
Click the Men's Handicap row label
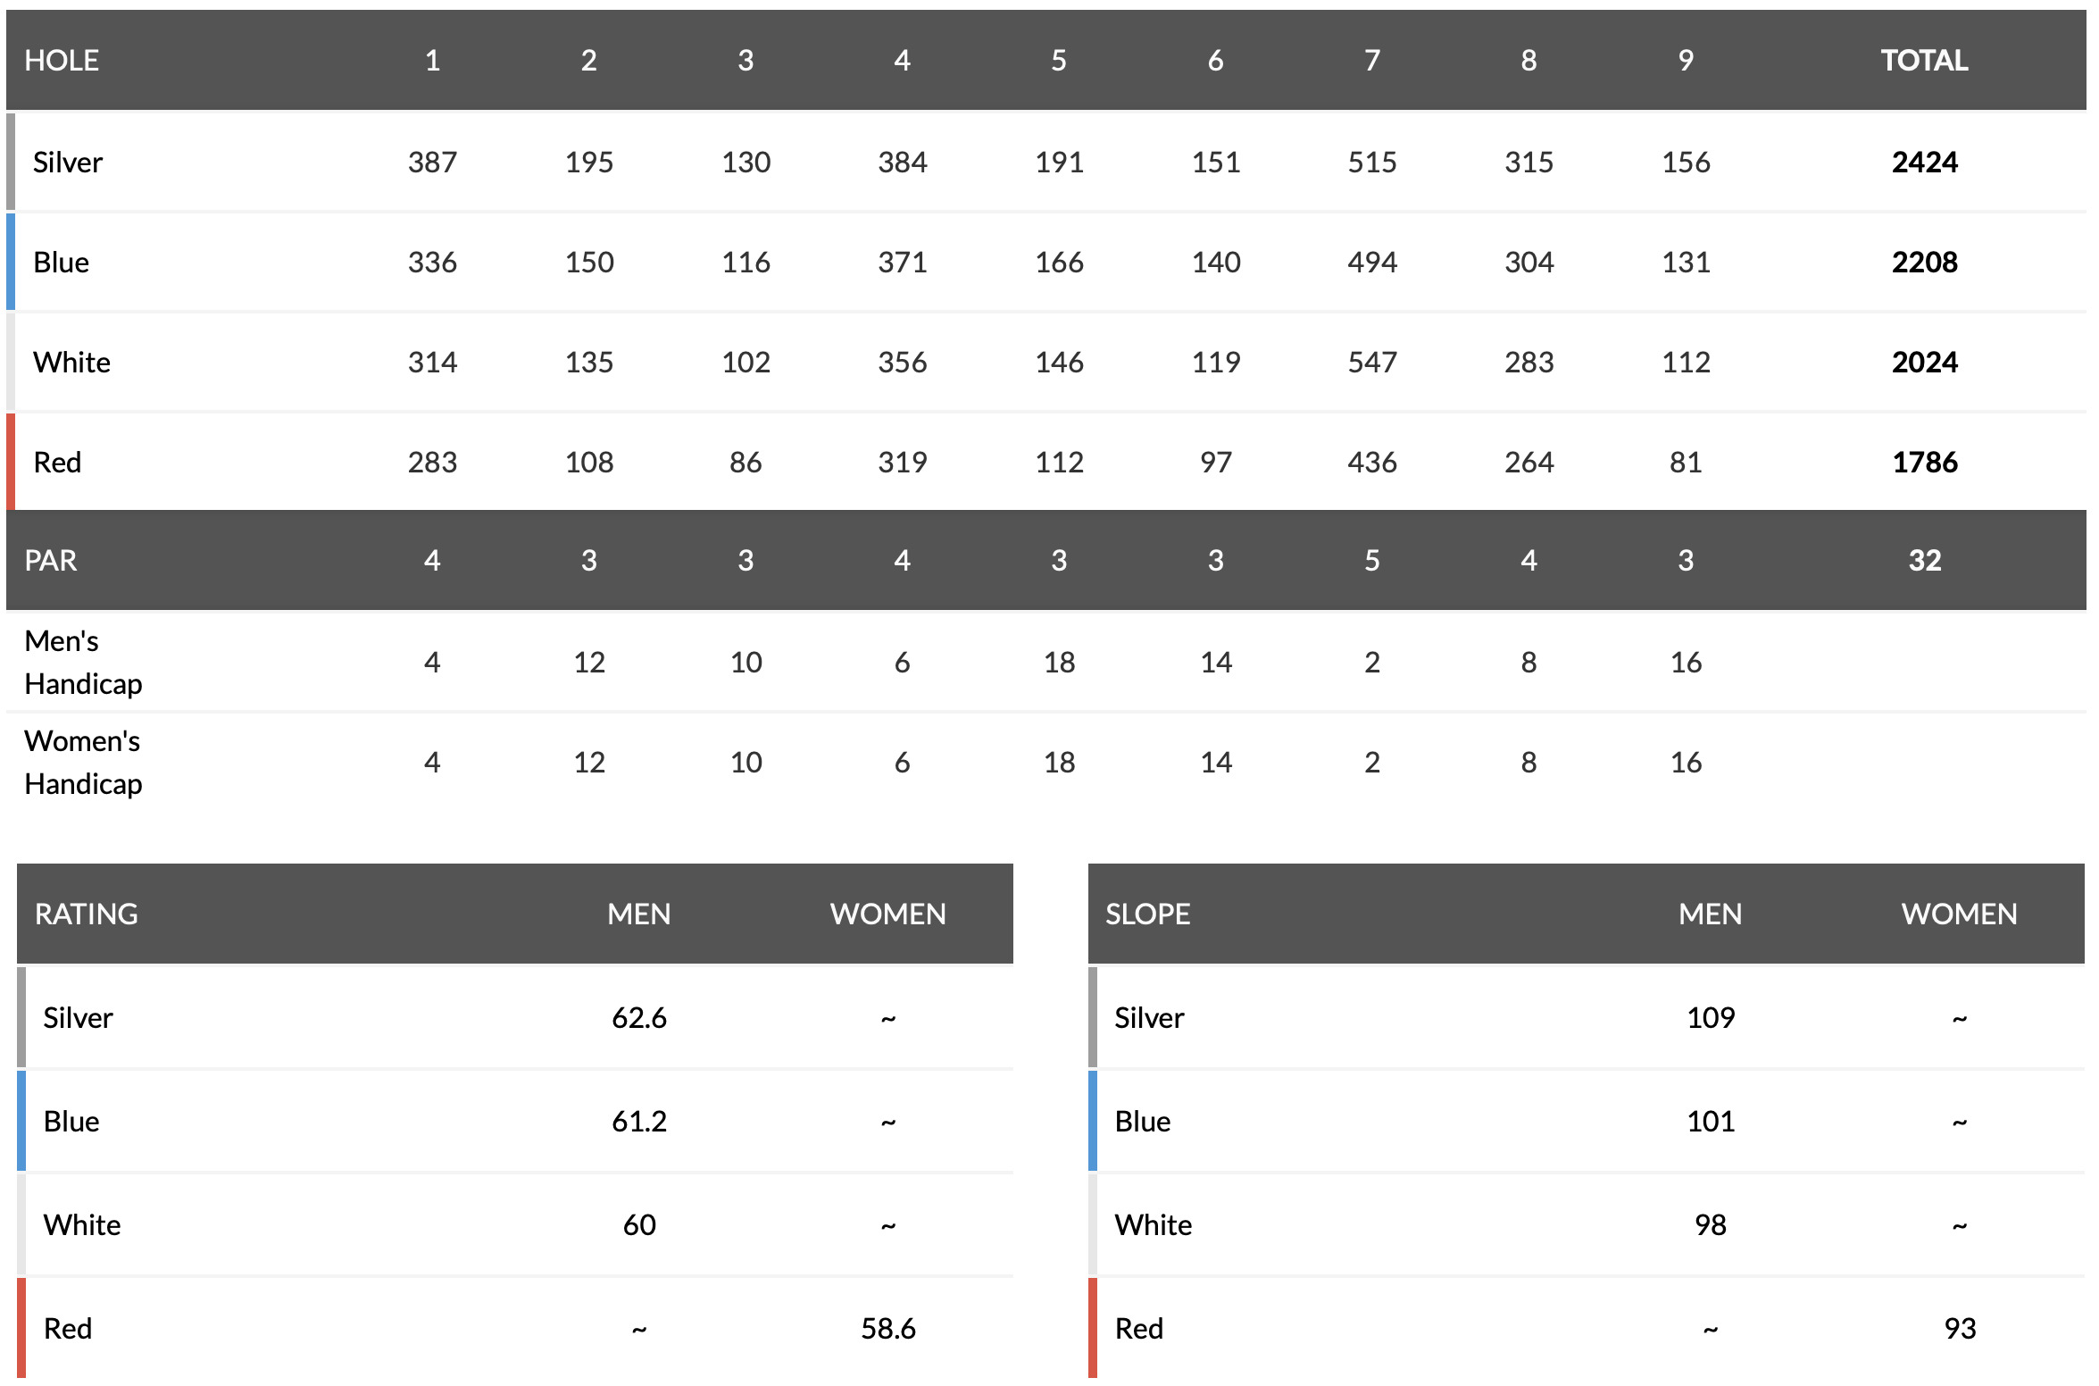tap(83, 663)
